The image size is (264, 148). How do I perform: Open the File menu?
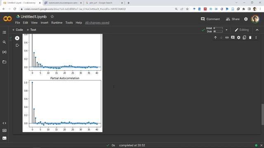17,23
